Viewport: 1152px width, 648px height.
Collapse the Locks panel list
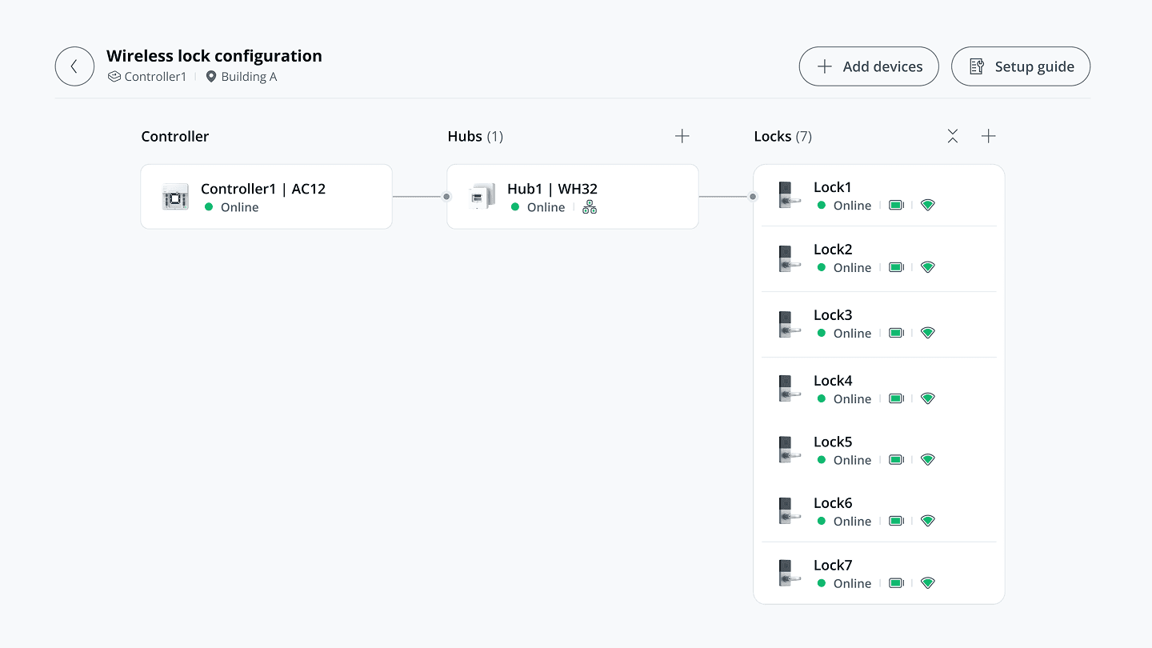(953, 136)
